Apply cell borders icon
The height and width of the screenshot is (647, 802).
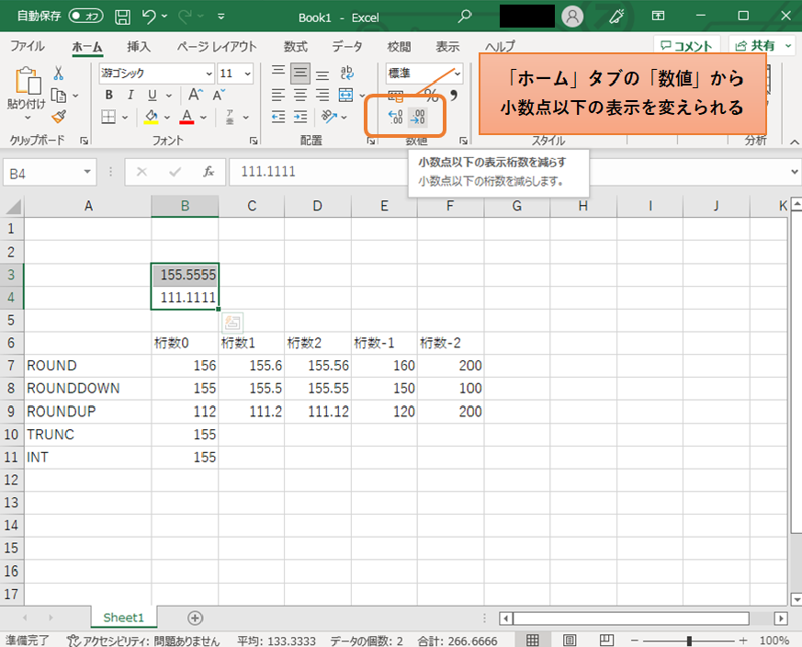click(x=108, y=118)
